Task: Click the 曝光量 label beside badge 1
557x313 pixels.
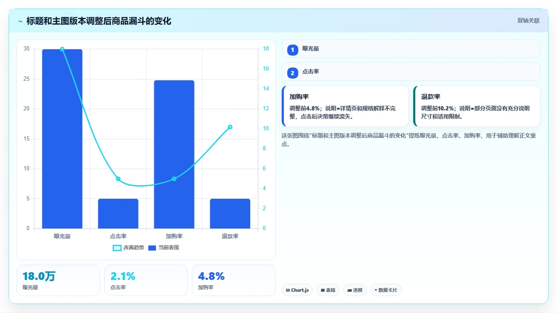Action: (311, 49)
